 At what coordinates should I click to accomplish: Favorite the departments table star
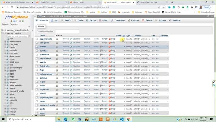coord(57,59)
